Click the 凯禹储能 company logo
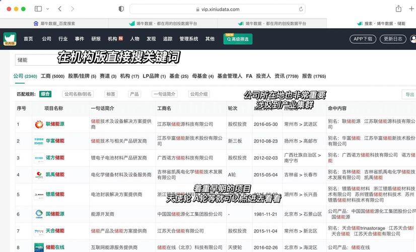The image size is (416, 252). 39,174
